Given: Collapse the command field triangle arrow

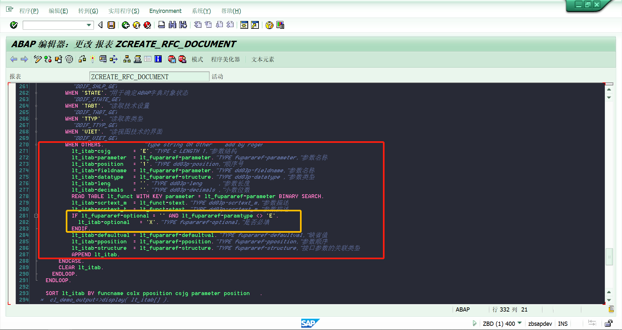Looking at the screenshot, I should pos(100,25).
